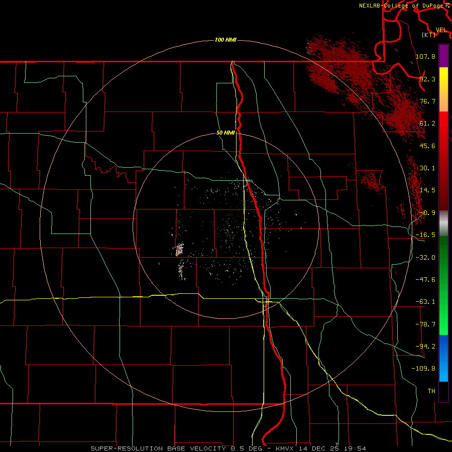Select the -78.7 velocity scale value
The height and width of the screenshot is (452, 452).
click(425, 324)
